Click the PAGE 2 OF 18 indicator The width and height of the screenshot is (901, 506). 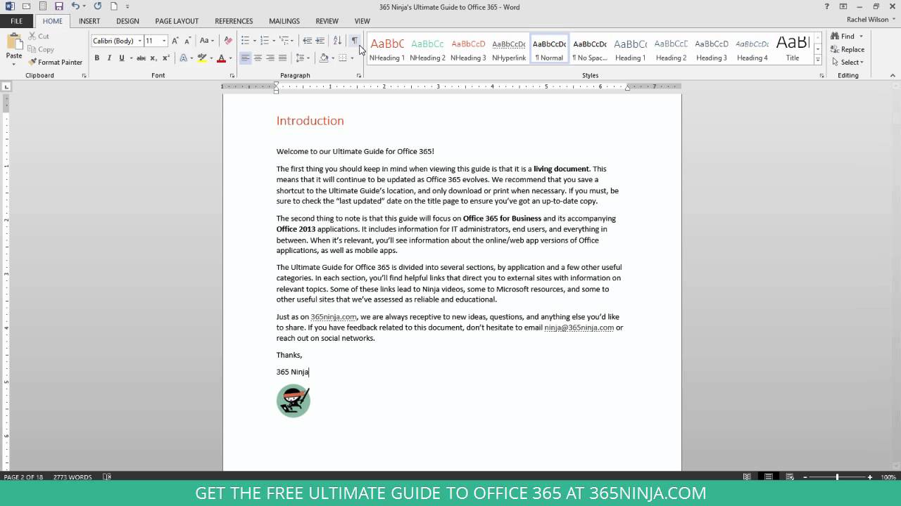[x=23, y=477]
